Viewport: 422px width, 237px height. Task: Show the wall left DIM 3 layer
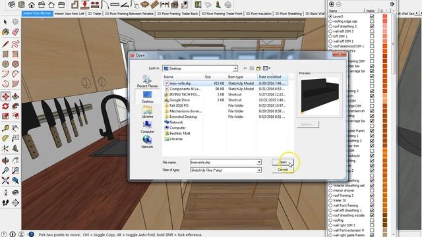[x=372, y=31]
